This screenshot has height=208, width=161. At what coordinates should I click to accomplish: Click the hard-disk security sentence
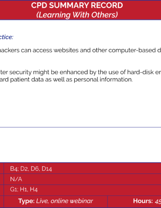(80, 72)
